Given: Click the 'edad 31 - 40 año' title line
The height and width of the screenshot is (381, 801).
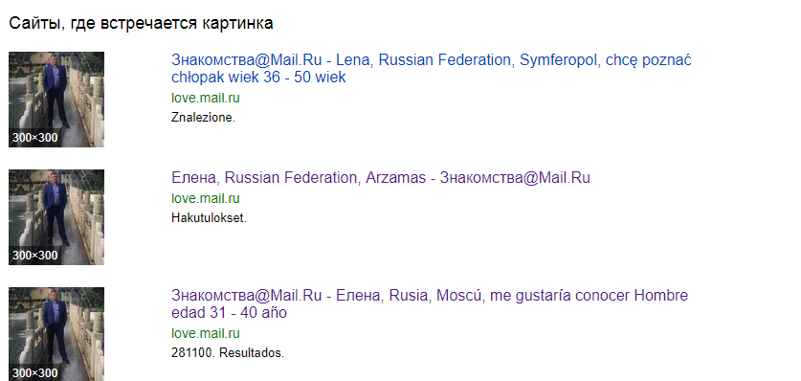Looking at the screenshot, I should point(229,313).
